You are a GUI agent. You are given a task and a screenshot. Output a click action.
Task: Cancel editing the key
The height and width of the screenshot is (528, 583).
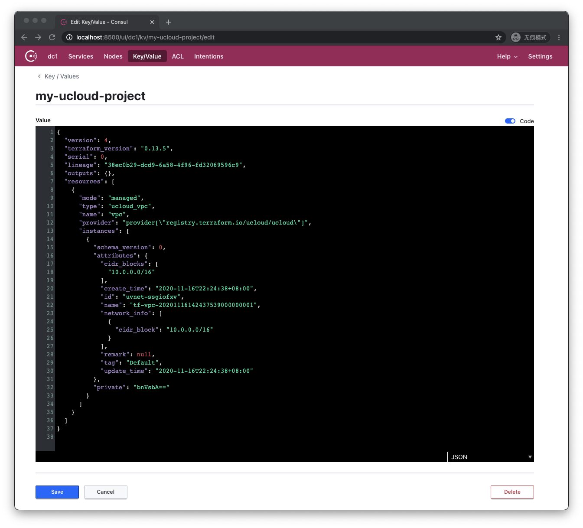pyautogui.click(x=106, y=492)
